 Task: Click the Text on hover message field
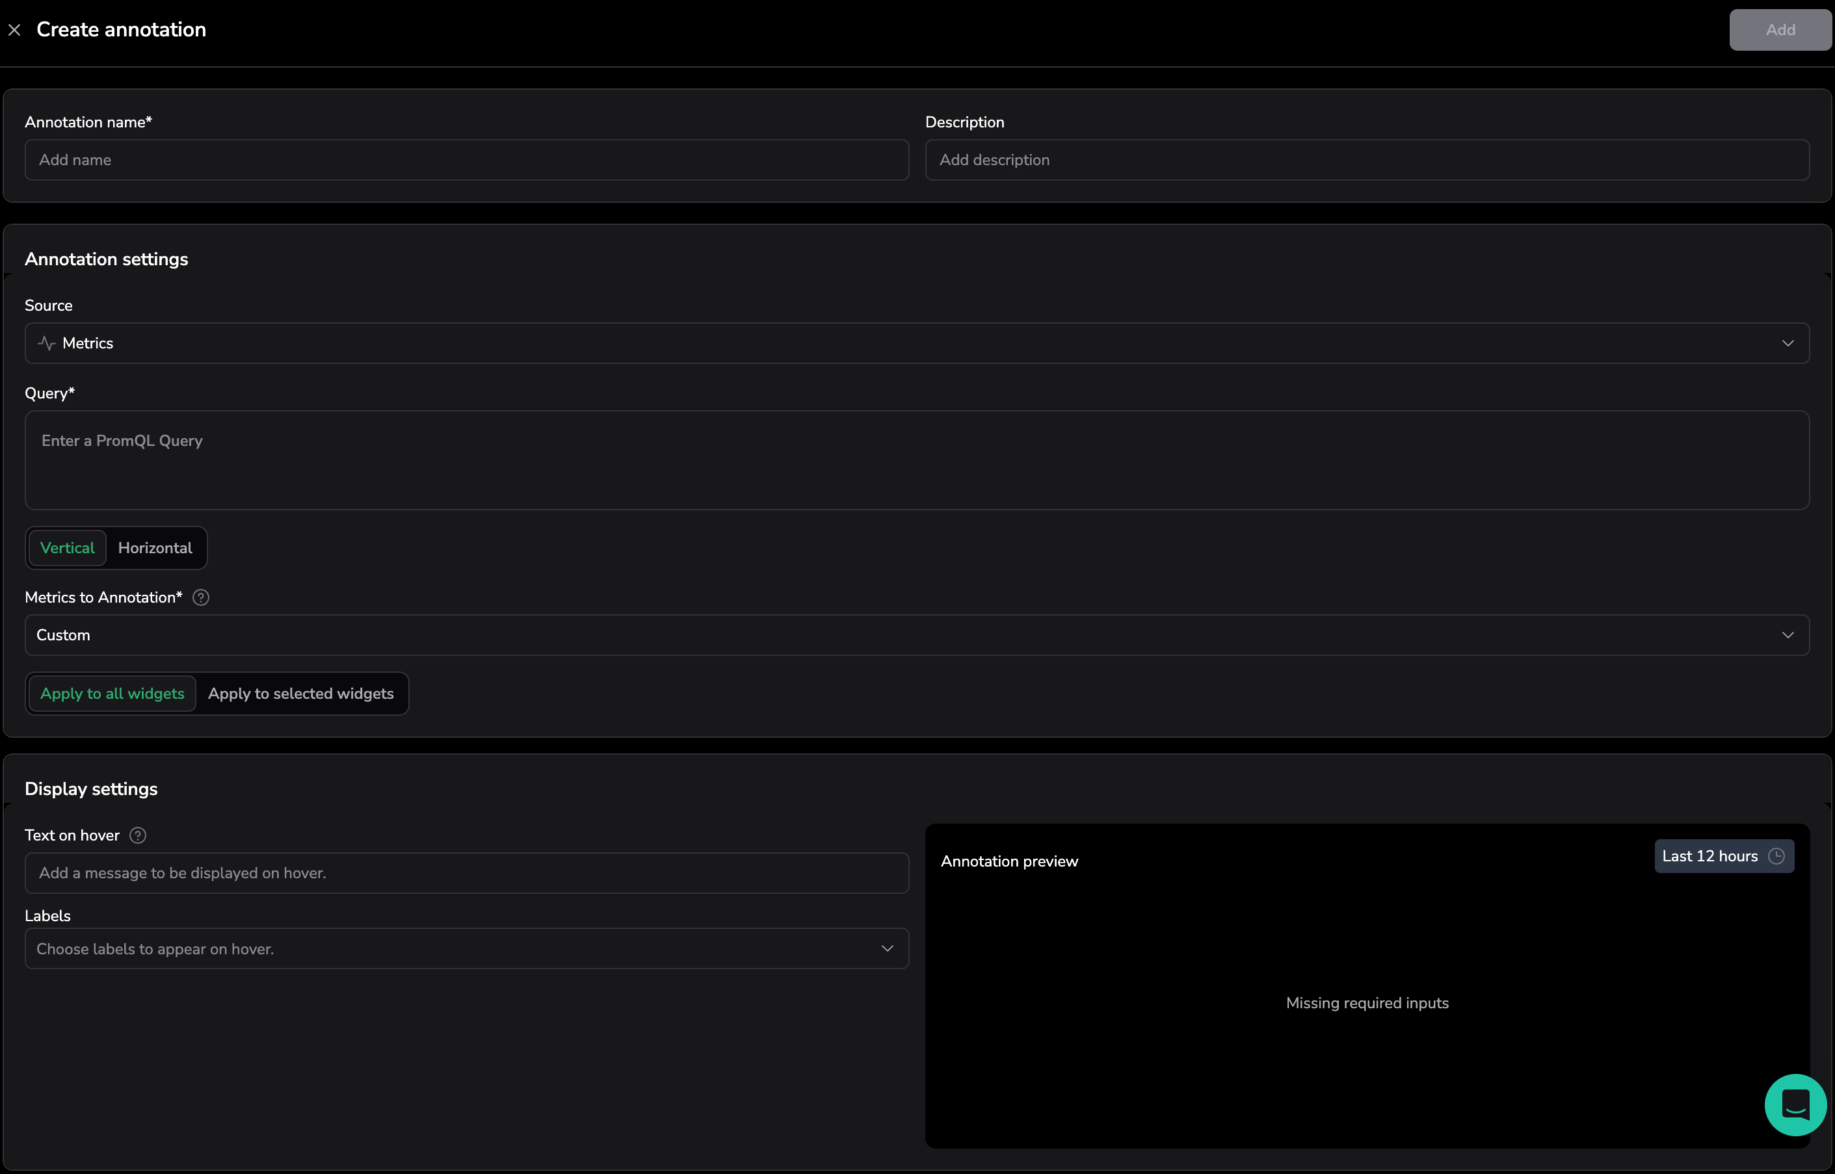466,873
